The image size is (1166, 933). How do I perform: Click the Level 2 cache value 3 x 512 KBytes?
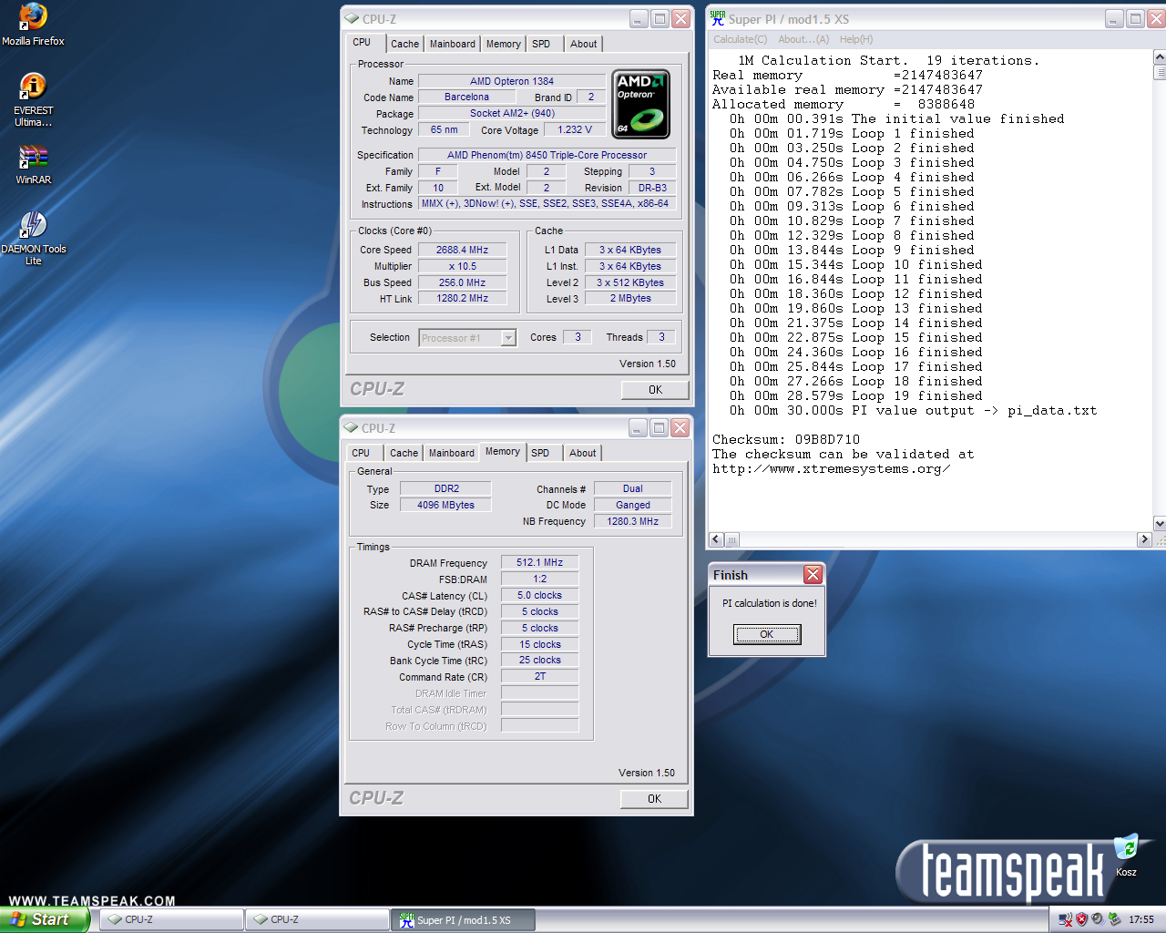pyautogui.click(x=630, y=282)
